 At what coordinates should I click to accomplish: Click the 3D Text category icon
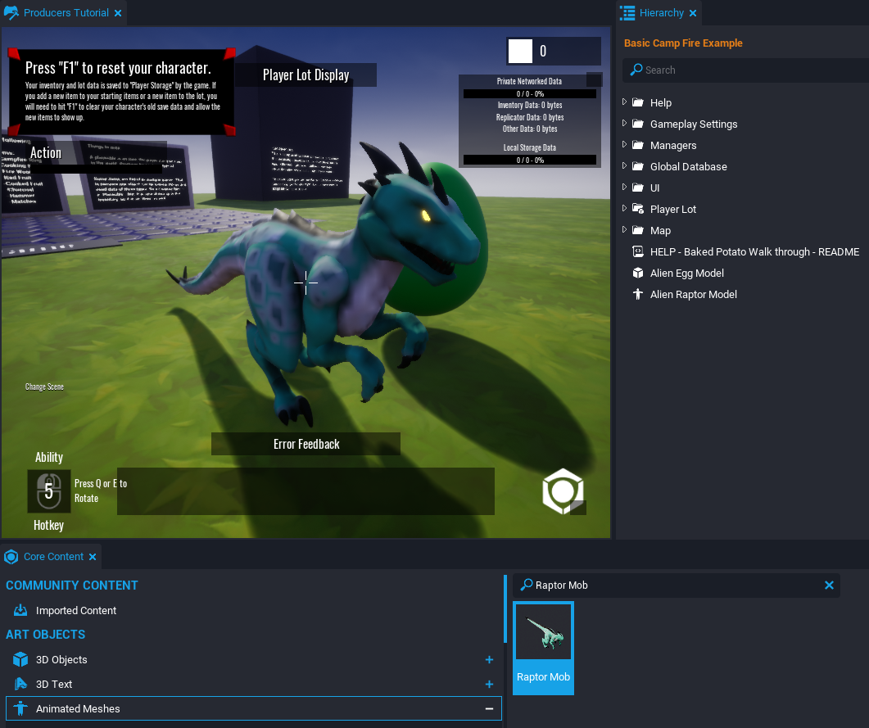tap(20, 684)
